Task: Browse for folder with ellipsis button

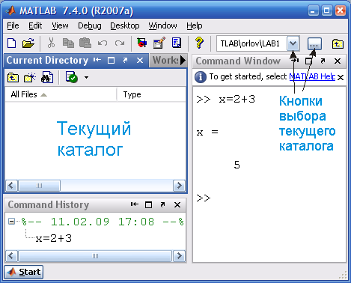Action: (314, 44)
